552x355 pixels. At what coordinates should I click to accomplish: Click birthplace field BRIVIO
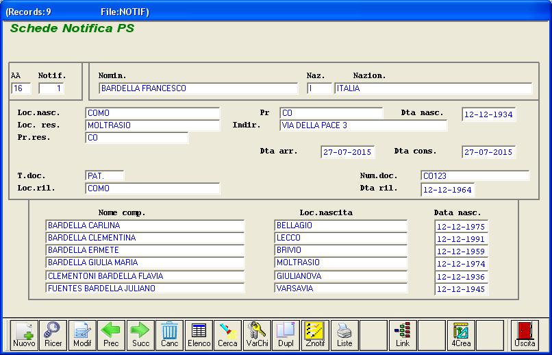tap(341, 250)
